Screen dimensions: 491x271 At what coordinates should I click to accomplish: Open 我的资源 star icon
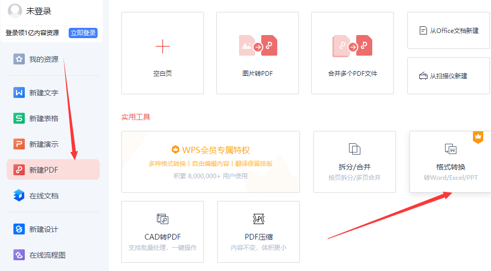tap(19, 59)
